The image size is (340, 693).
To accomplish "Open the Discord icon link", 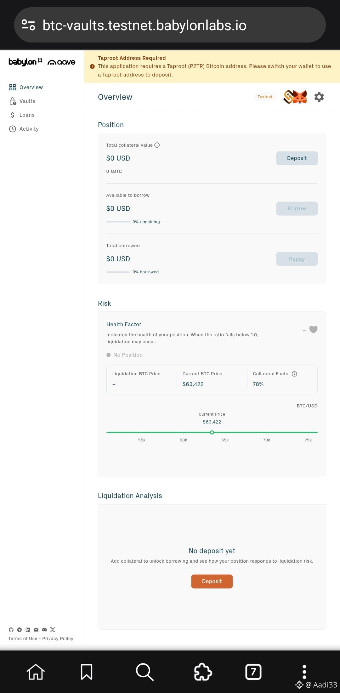I will (44, 630).
